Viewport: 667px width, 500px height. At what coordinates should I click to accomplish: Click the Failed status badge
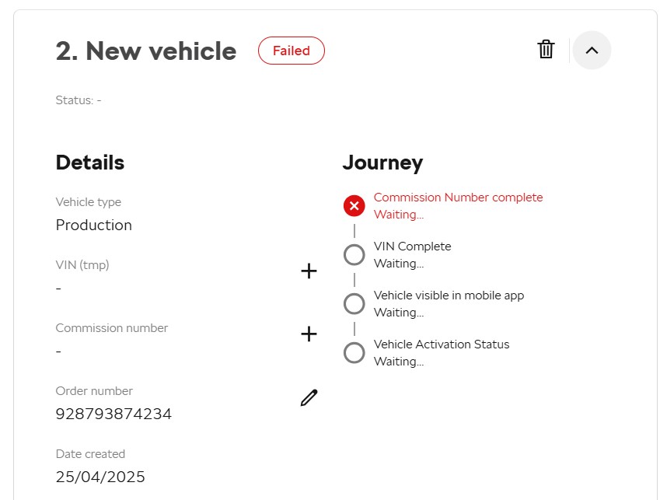[292, 51]
